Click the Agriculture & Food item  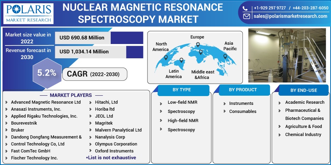(x=303, y=126)
